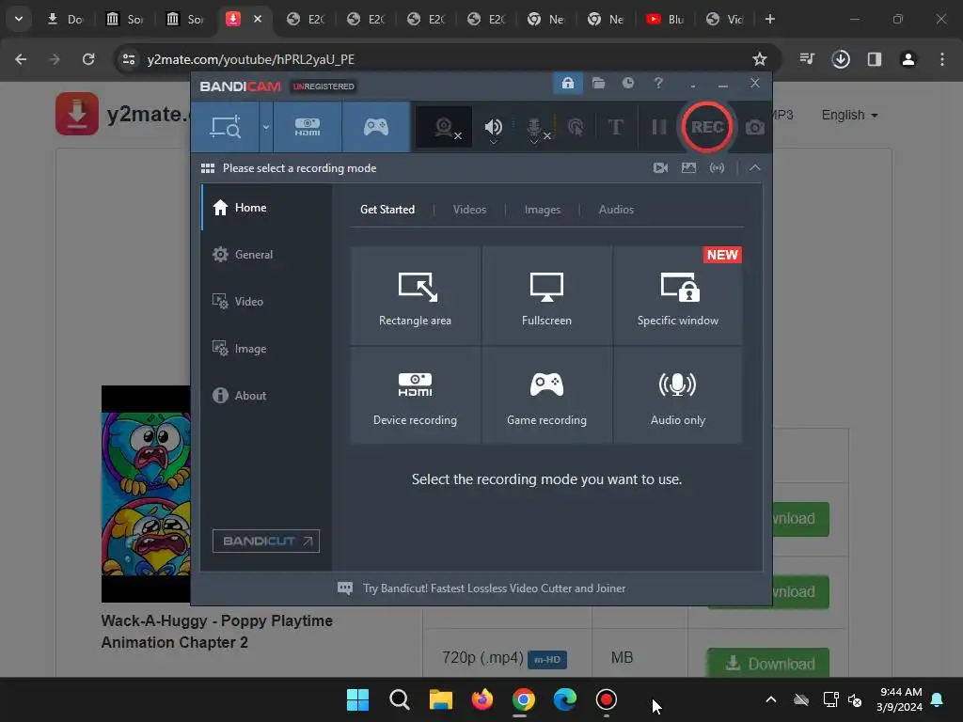The width and height of the screenshot is (963, 722).
Task: Switch to the Get Started tab
Action: click(387, 210)
